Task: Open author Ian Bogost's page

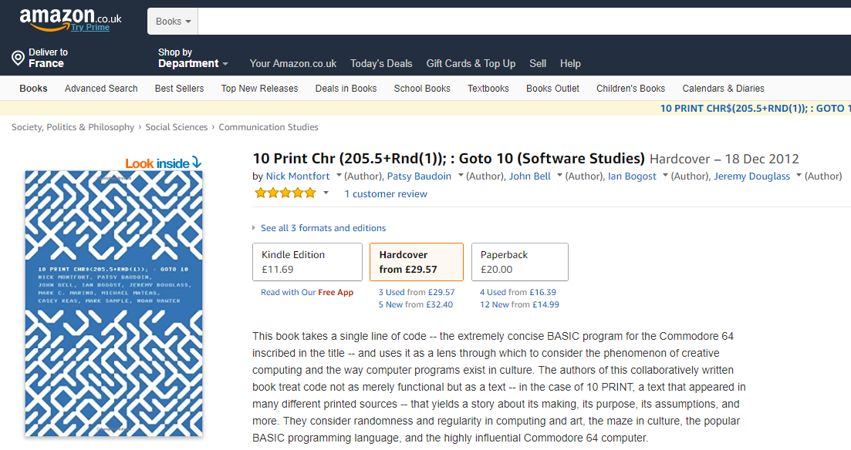Action: (x=632, y=176)
